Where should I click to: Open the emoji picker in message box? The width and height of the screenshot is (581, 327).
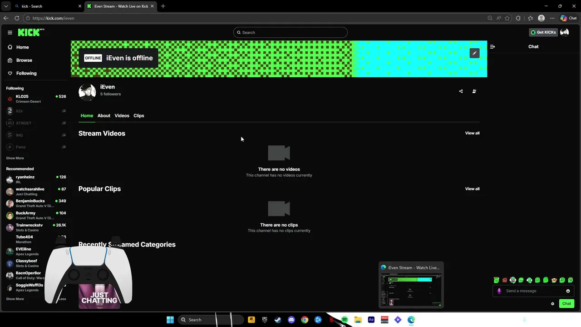[568, 291]
